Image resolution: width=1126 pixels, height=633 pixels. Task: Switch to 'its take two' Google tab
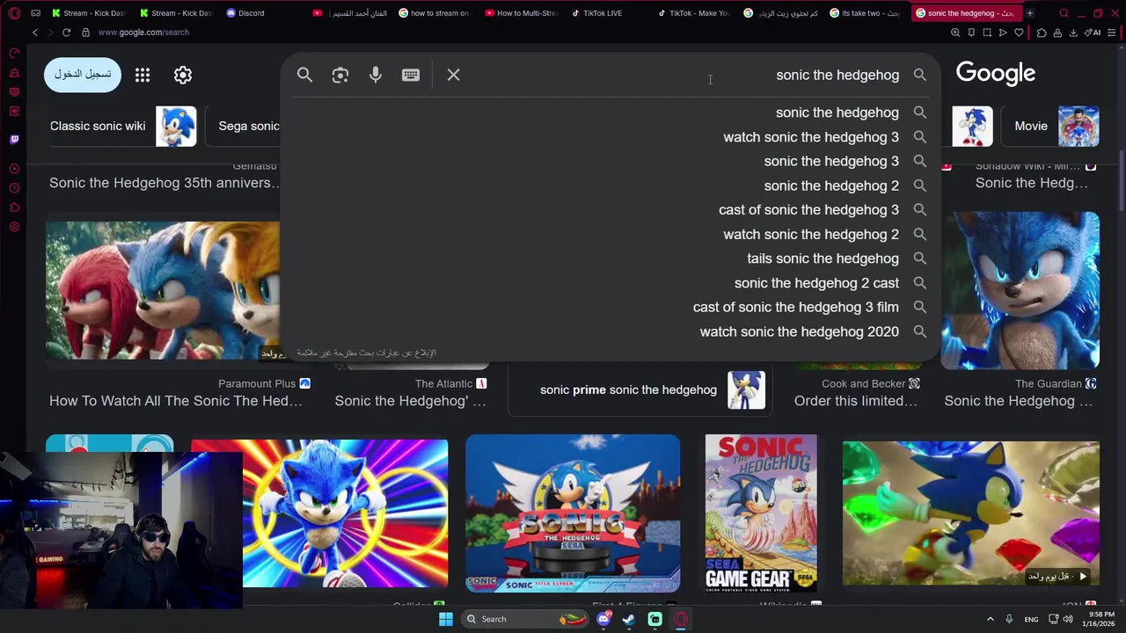point(866,13)
